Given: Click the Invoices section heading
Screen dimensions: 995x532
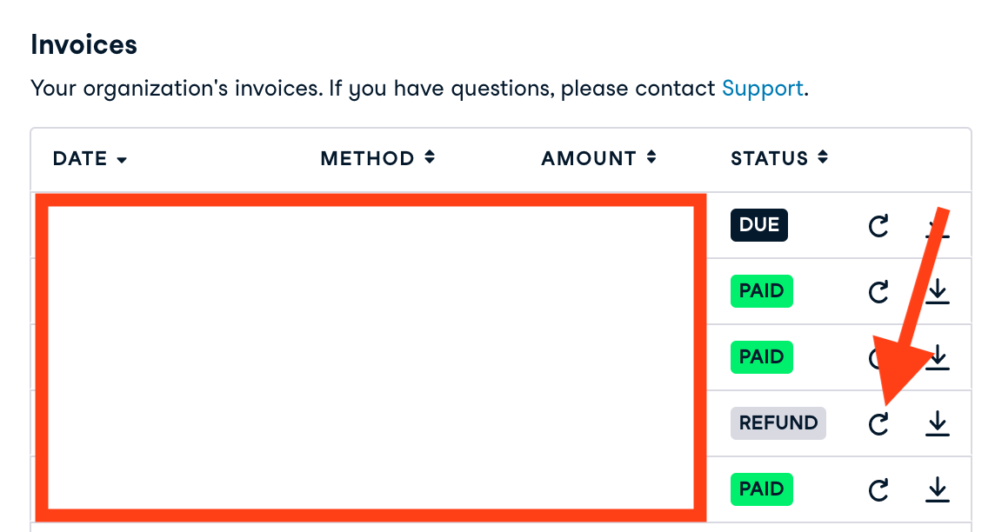Looking at the screenshot, I should [83, 44].
